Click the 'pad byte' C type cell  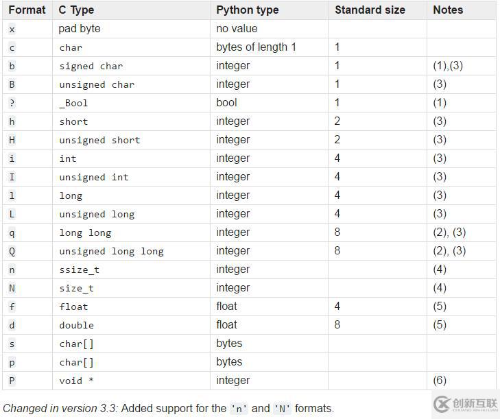click(80, 29)
